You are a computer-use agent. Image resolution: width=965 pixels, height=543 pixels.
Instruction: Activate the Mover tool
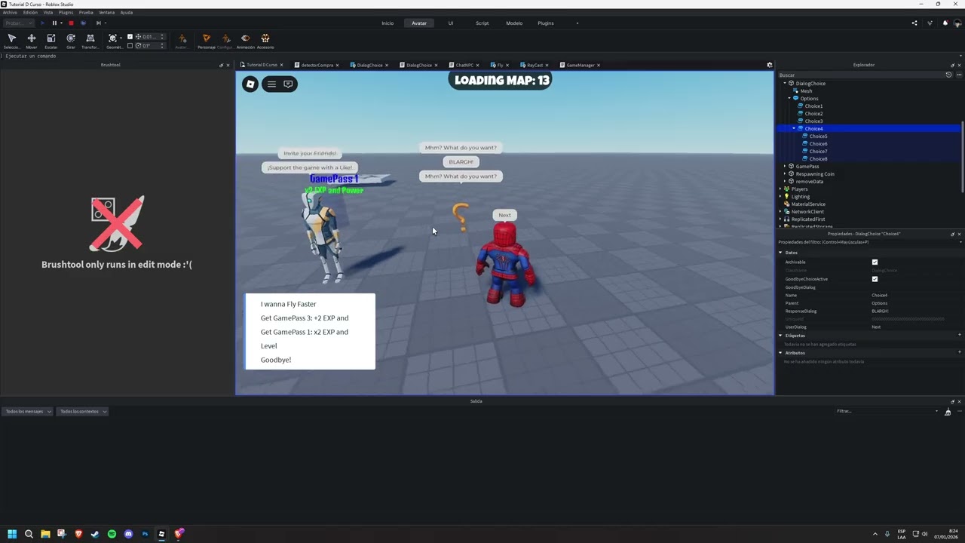[x=32, y=41]
